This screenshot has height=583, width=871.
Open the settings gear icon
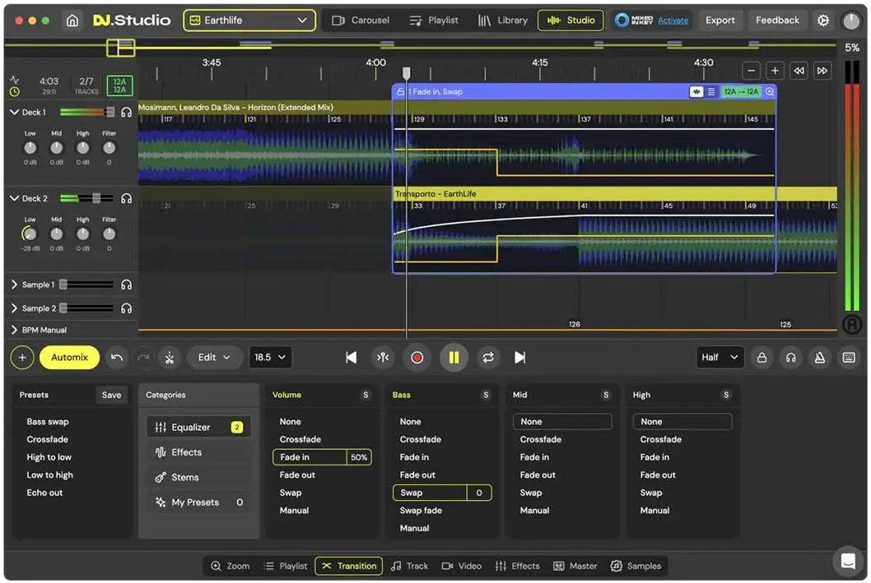pos(822,21)
